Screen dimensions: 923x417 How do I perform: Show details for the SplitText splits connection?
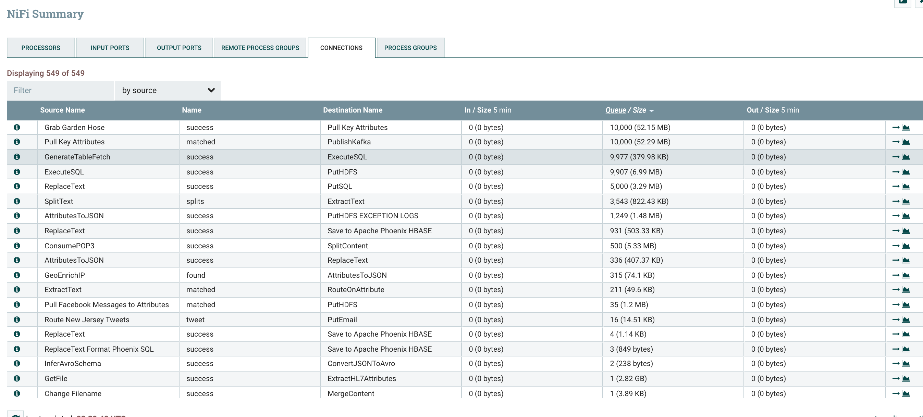17,201
